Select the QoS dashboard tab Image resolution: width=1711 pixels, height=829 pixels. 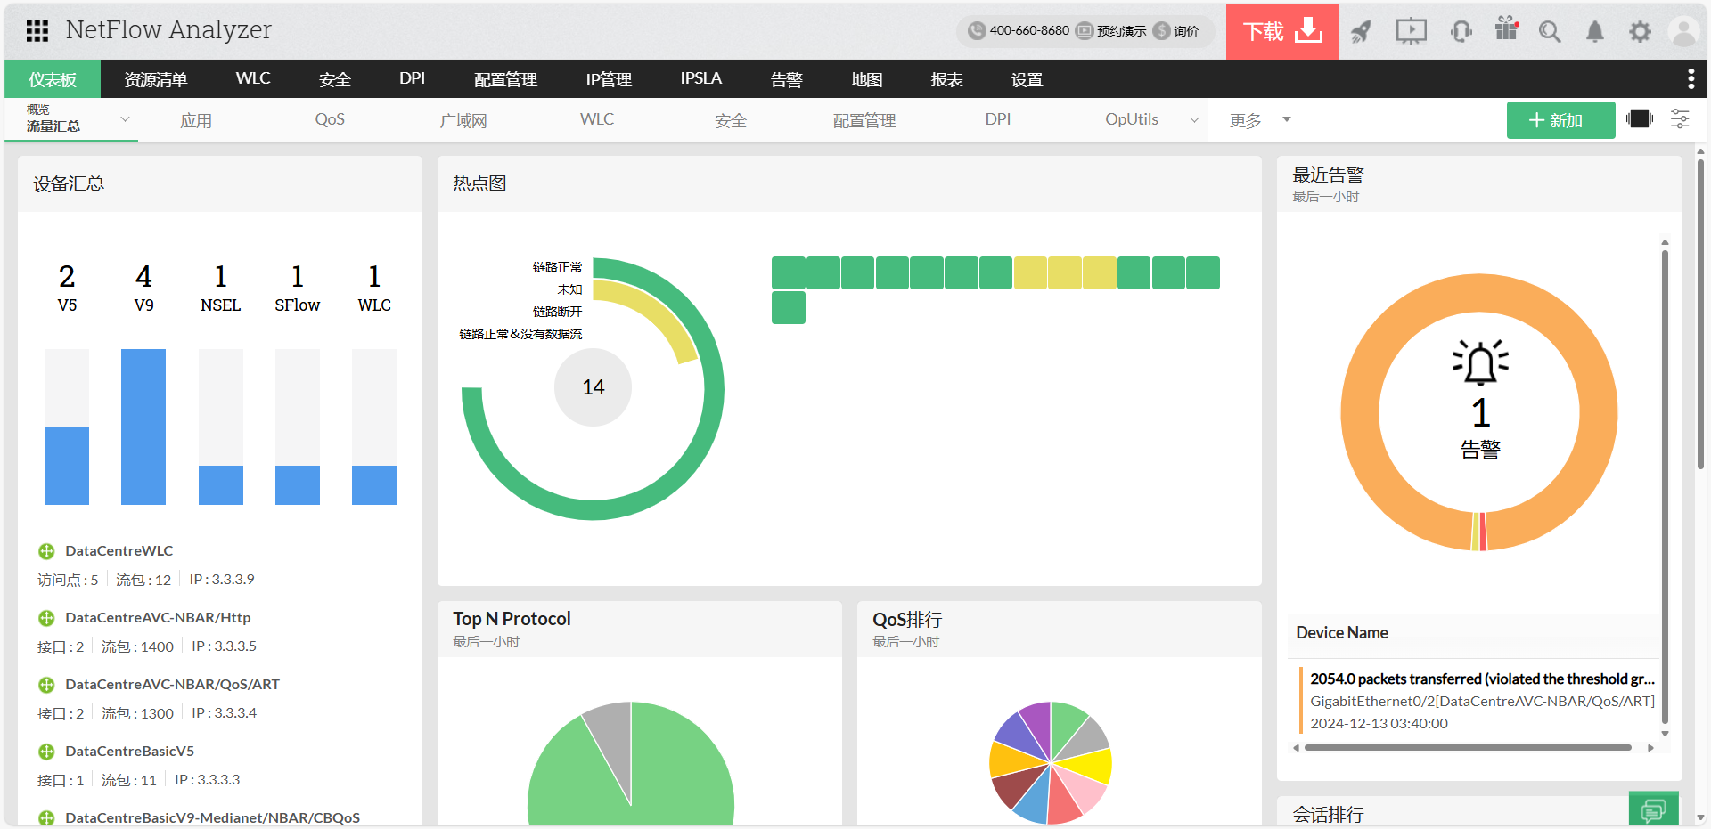330,119
